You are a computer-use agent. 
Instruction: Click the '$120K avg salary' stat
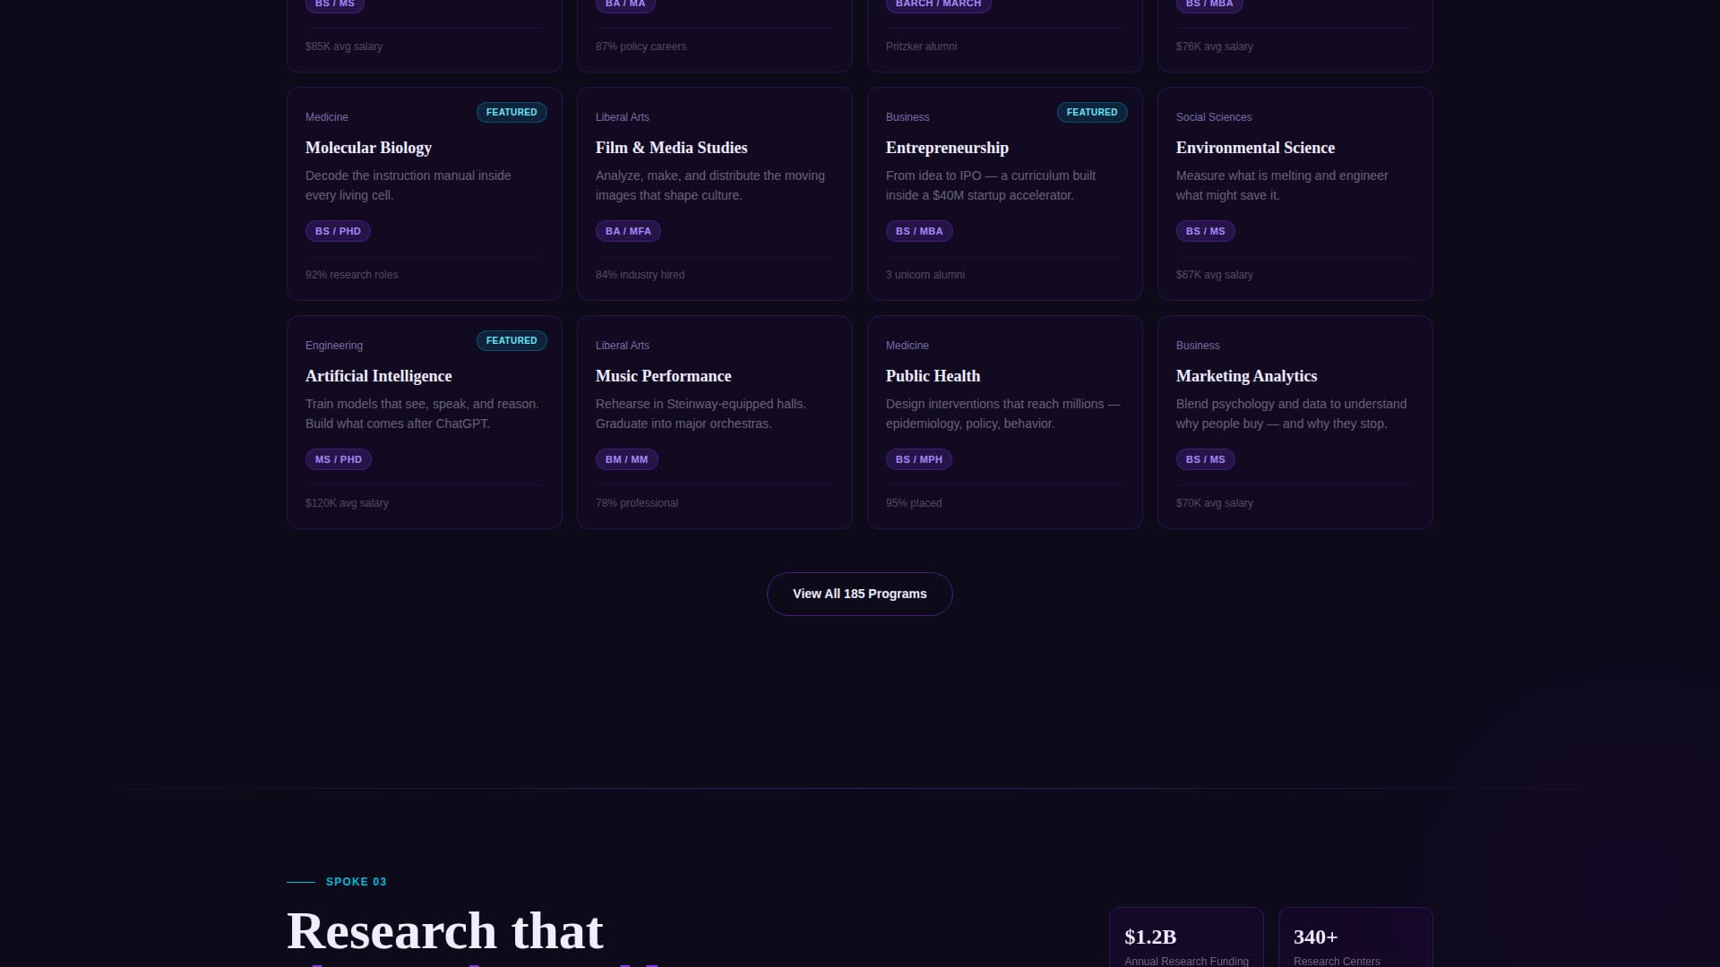pyautogui.click(x=347, y=503)
